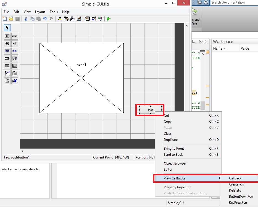258x207 pixels.
Task: Click the Cut scissors toolbar icon
Action: click(26, 19)
